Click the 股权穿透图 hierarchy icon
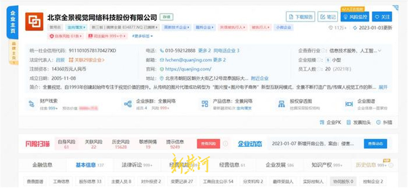408x188 pixels. pyautogui.click(x=281, y=104)
